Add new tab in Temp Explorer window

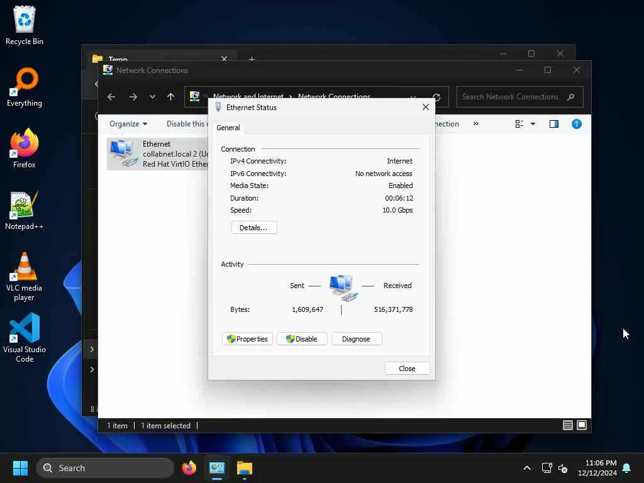[x=252, y=58]
